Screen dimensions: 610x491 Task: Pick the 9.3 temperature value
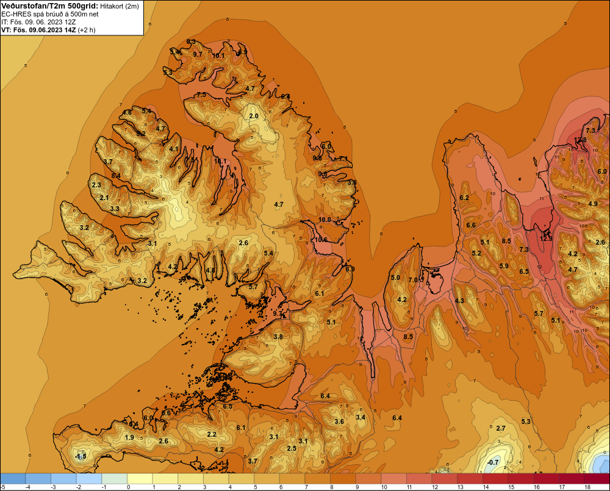click(323, 173)
